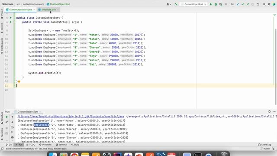Click run gutter arrow beside main method
Image resolution: width=277 pixels, height=156 pixels.
[x=10, y=22]
